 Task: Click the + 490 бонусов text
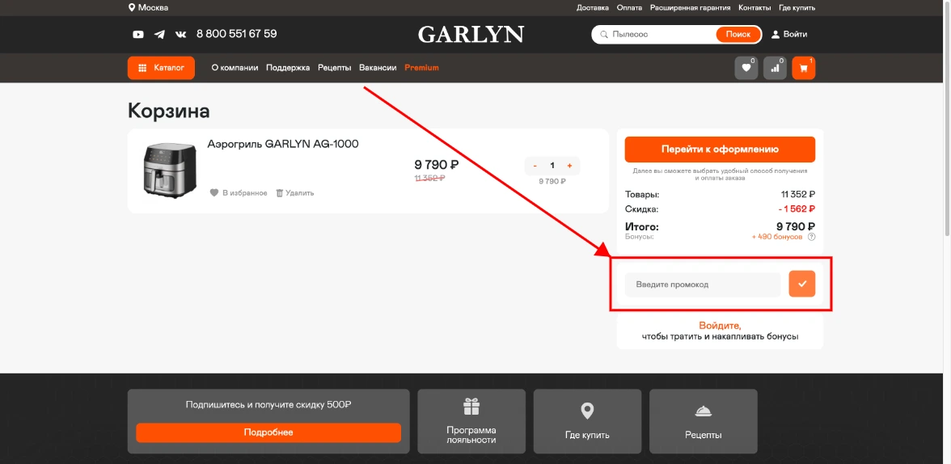[x=777, y=237]
